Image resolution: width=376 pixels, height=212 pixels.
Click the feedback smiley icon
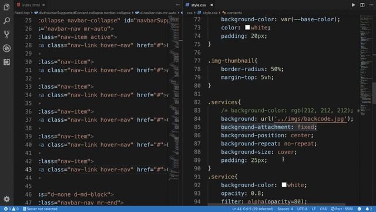(x=359, y=209)
